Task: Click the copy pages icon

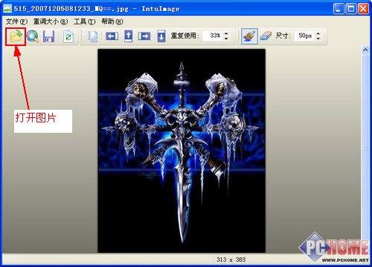Action: point(93,36)
